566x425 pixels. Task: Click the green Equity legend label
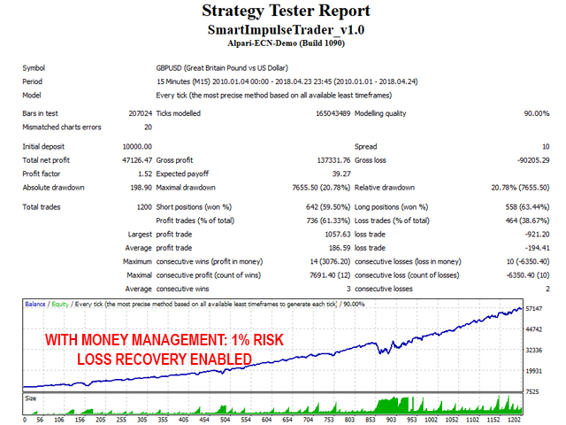pyautogui.click(x=60, y=305)
